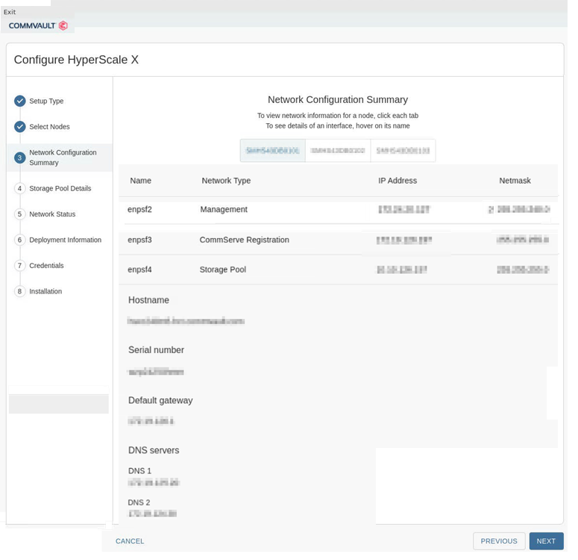Image resolution: width=578 pixels, height=560 pixels.
Task: Click the step 6 number icon
Action: (20, 240)
